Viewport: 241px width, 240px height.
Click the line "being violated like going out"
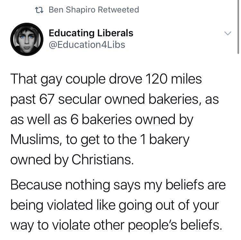pyautogui.click(x=115, y=206)
